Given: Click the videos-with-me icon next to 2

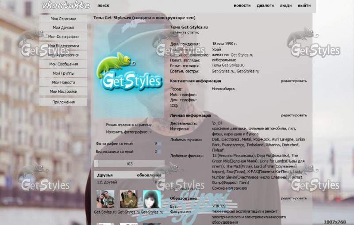Looking at the screenshot, I should pos(159,152).
